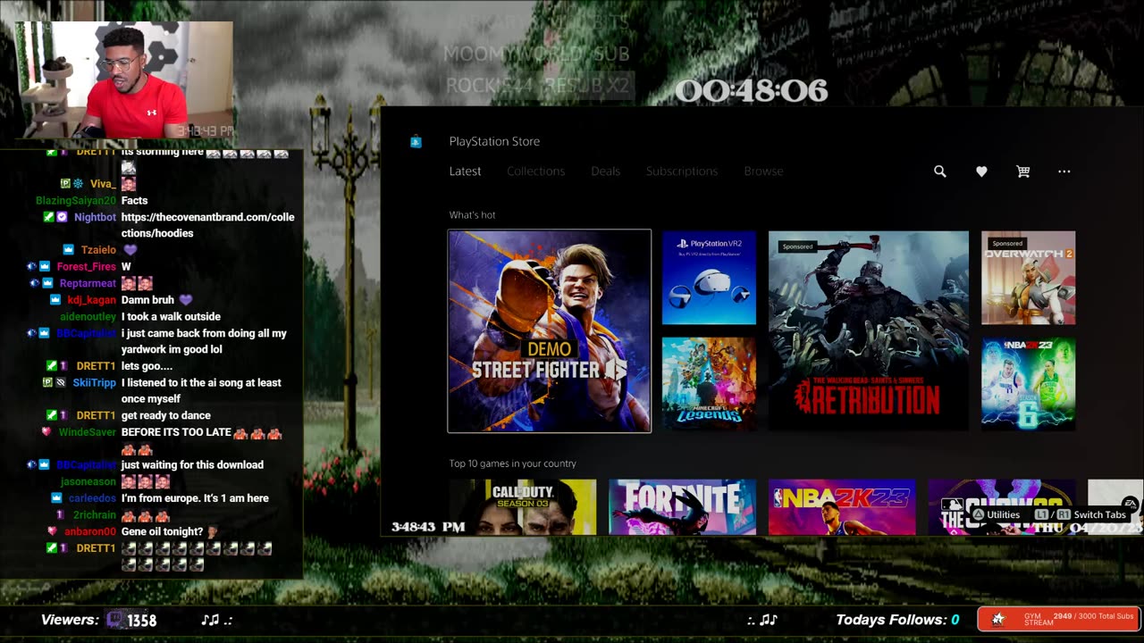
Task: Click chat username Nightbot
Action: pyautogui.click(x=95, y=217)
